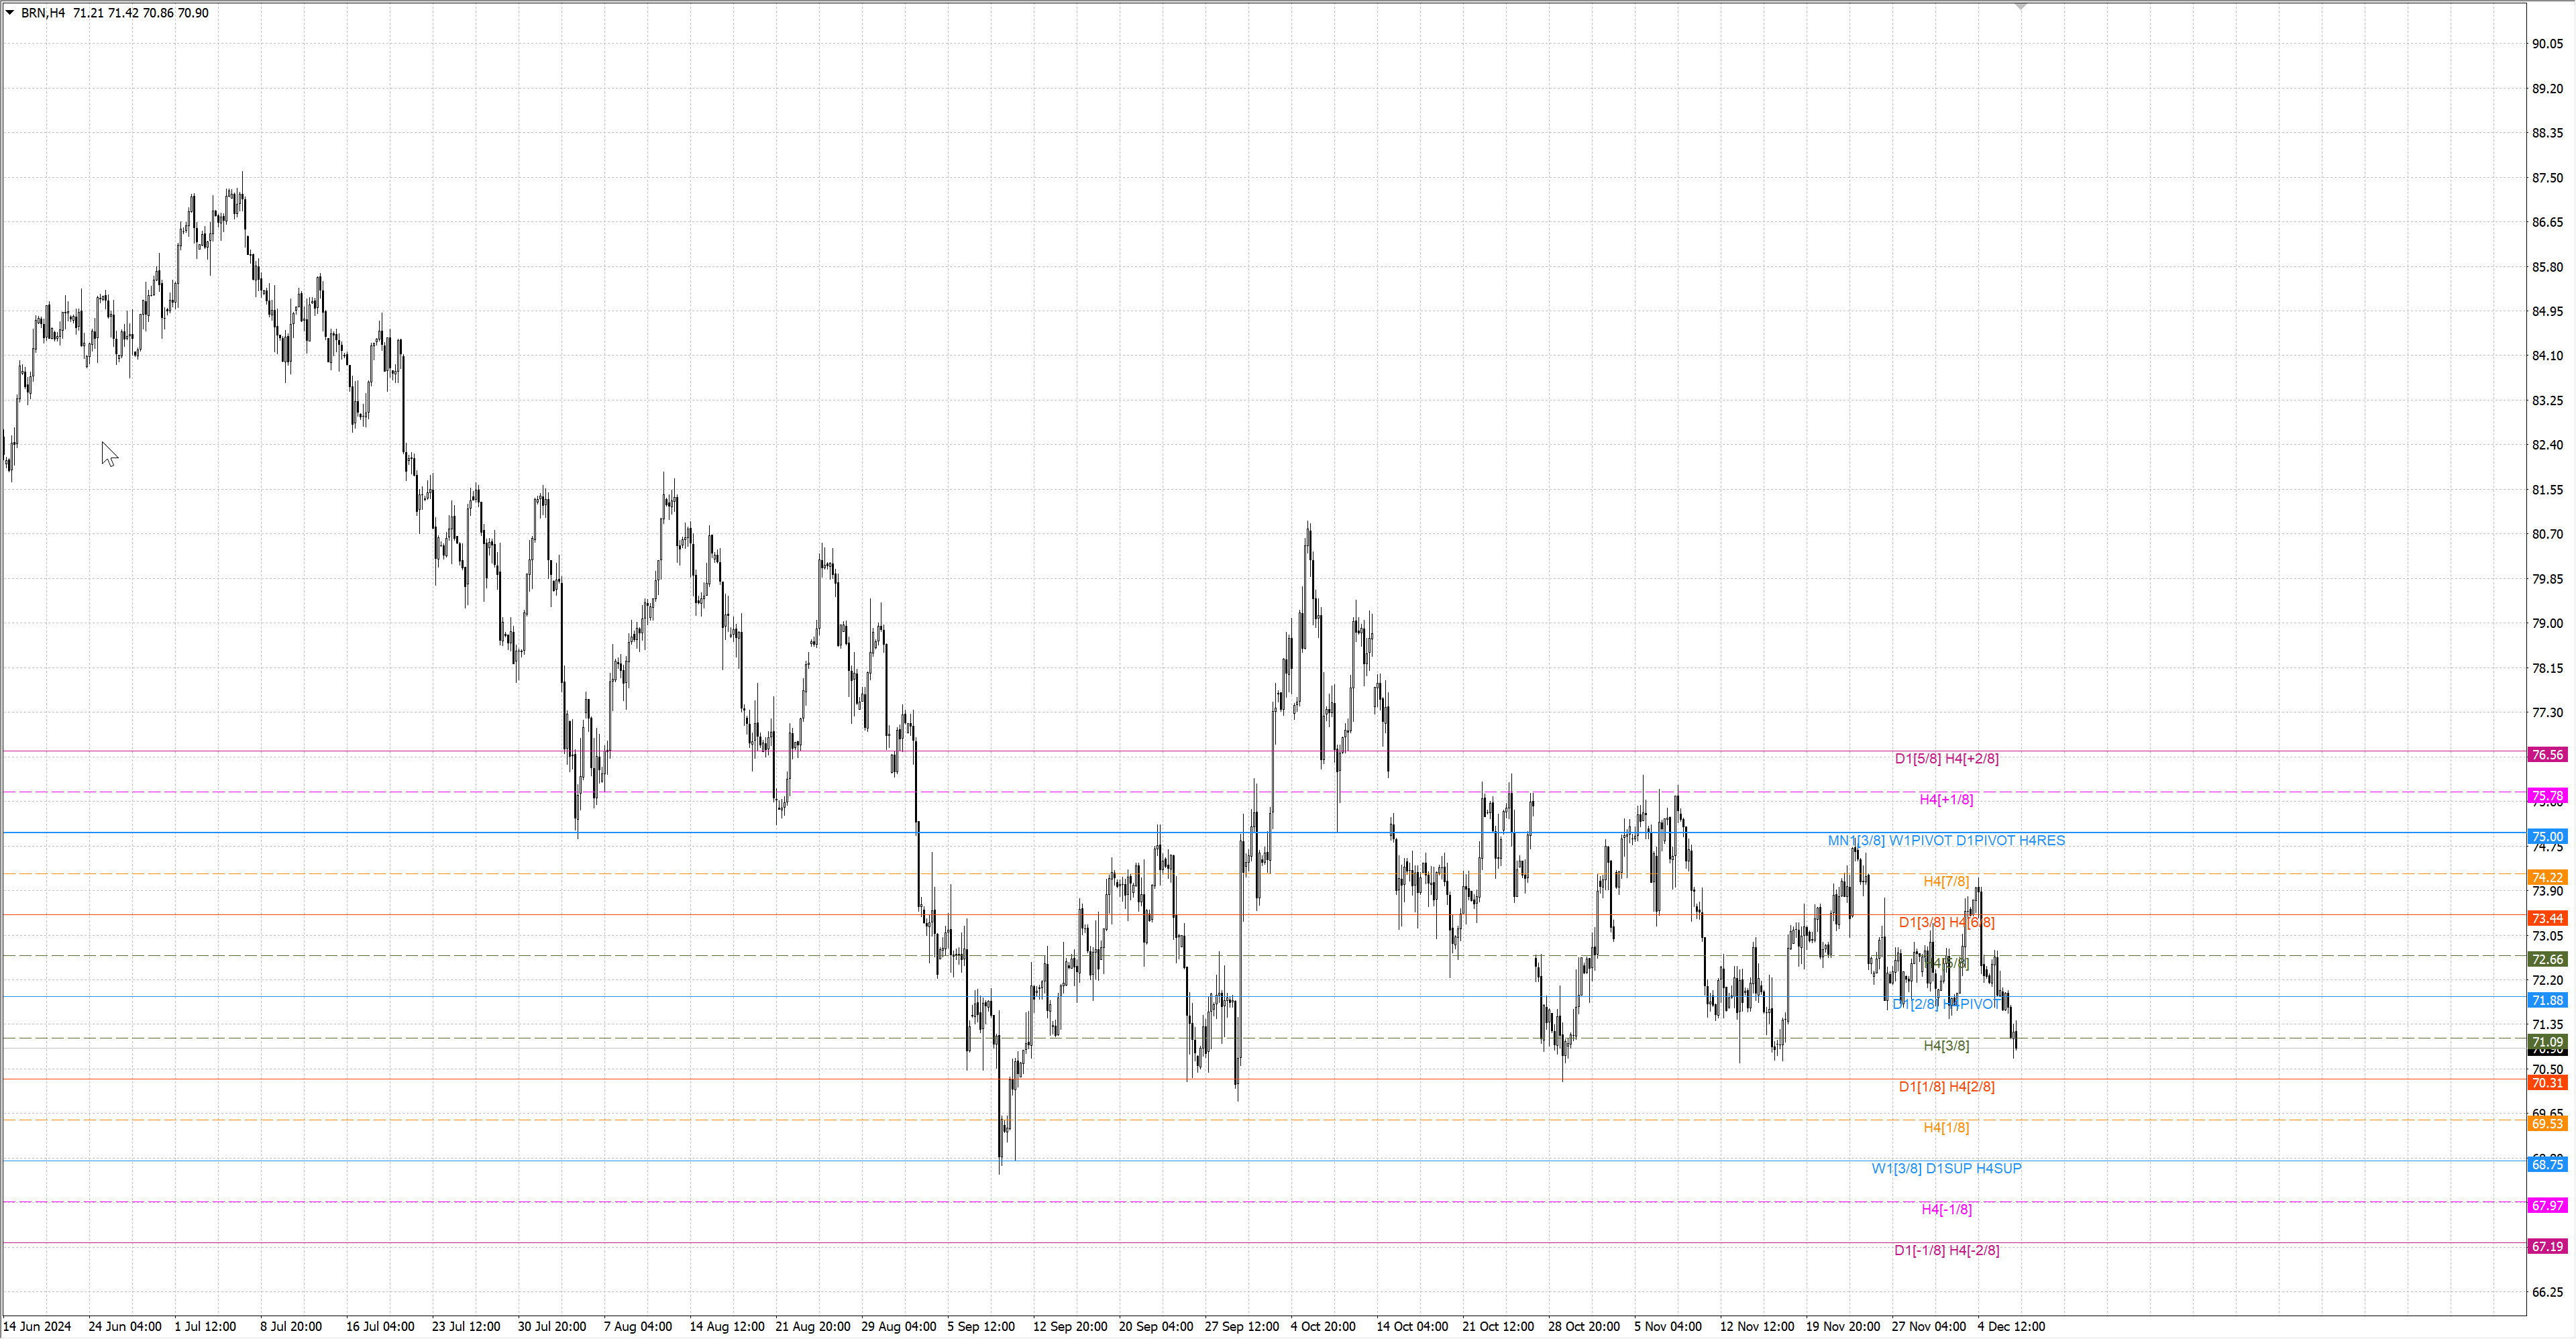Click the '14 Oct 04:00' date on the time axis
Image resolution: width=2576 pixels, height=1339 pixels.
pyautogui.click(x=1411, y=1326)
